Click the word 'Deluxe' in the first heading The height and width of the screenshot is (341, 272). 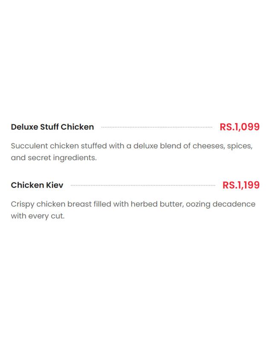pyautogui.click(x=25, y=127)
